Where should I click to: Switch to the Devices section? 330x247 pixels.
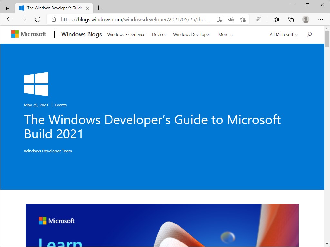[159, 34]
